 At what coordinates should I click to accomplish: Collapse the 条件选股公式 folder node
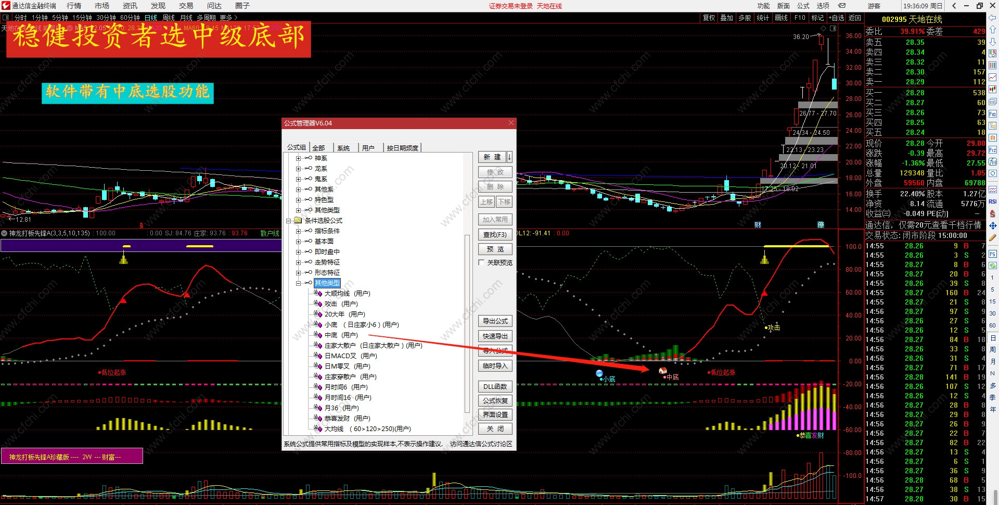click(288, 221)
